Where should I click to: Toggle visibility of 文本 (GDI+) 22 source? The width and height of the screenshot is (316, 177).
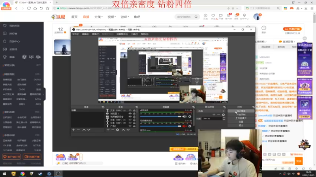click(130, 111)
